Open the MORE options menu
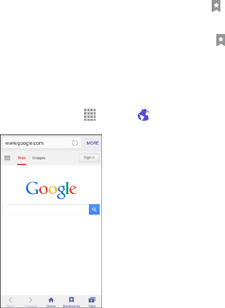 click(93, 143)
